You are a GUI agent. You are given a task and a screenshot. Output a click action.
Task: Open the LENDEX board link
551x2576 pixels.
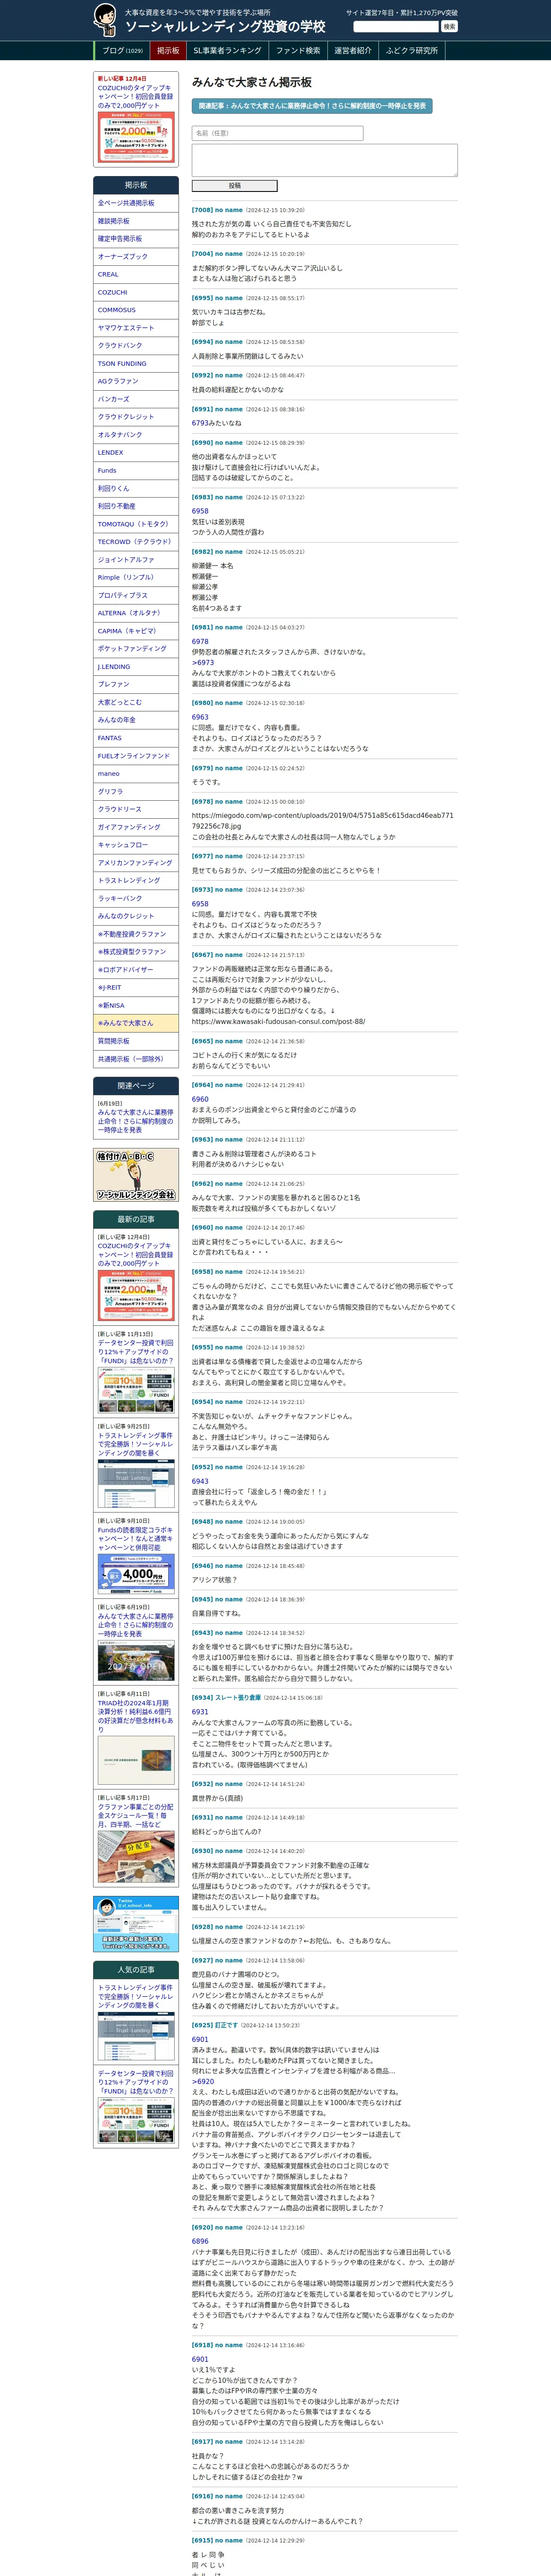coord(136,453)
